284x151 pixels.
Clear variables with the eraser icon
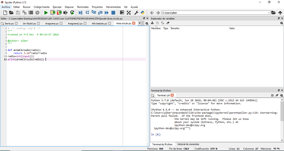click(168, 23)
